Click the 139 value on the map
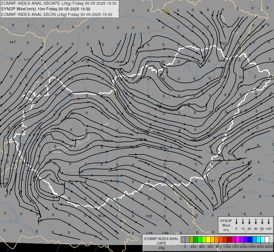Screen dimensions: 274x252 (165, 233)
